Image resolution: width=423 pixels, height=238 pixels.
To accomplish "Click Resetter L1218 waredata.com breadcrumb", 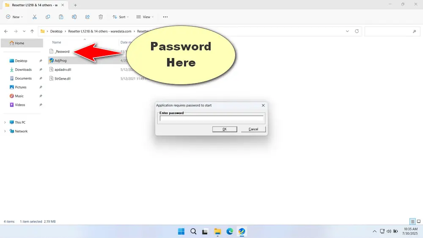I will coord(99,31).
